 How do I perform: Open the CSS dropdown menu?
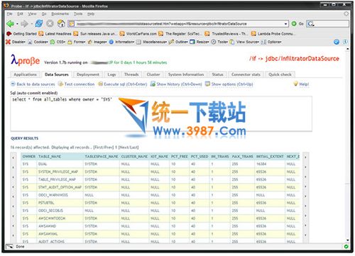[58, 42]
